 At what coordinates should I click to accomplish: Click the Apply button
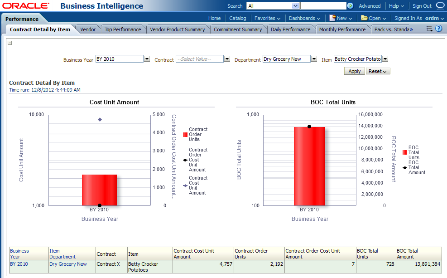(354, 71)
